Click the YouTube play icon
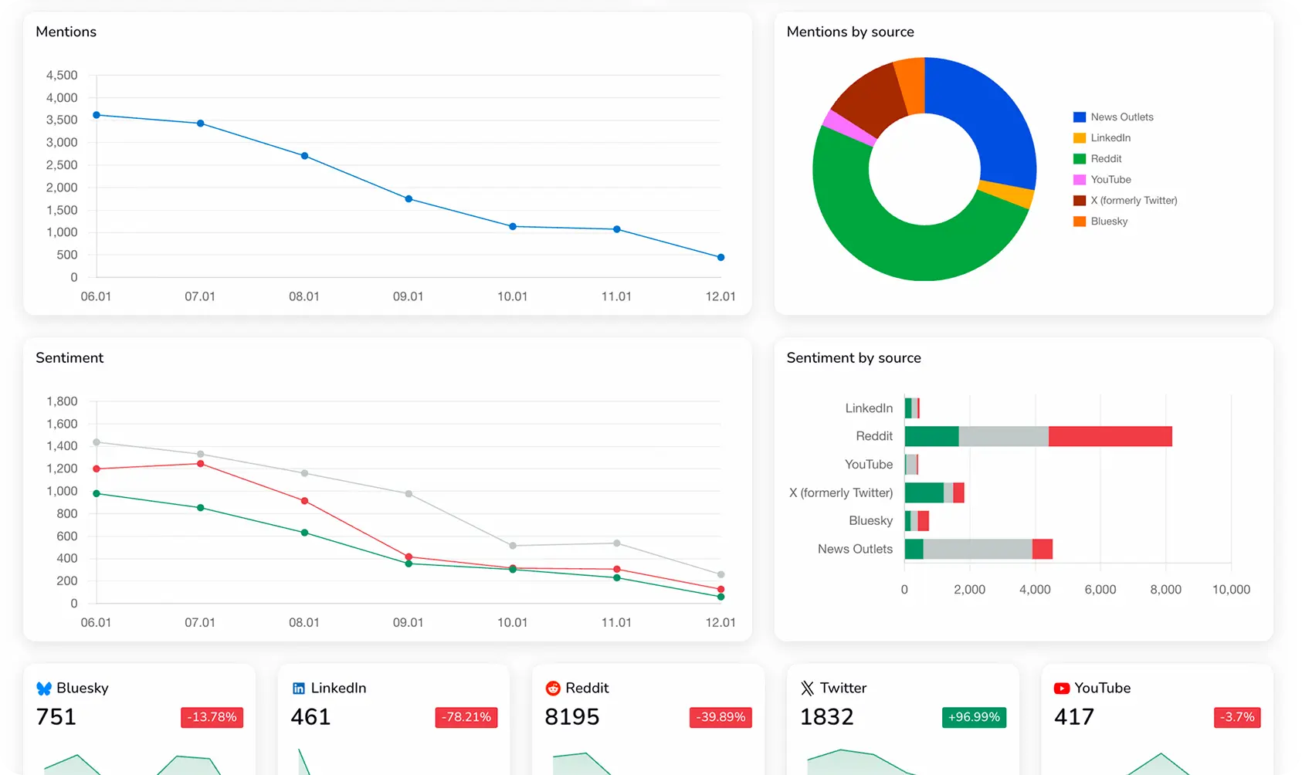This screenshot has width=1302, height=775. tap(1063, 688)
